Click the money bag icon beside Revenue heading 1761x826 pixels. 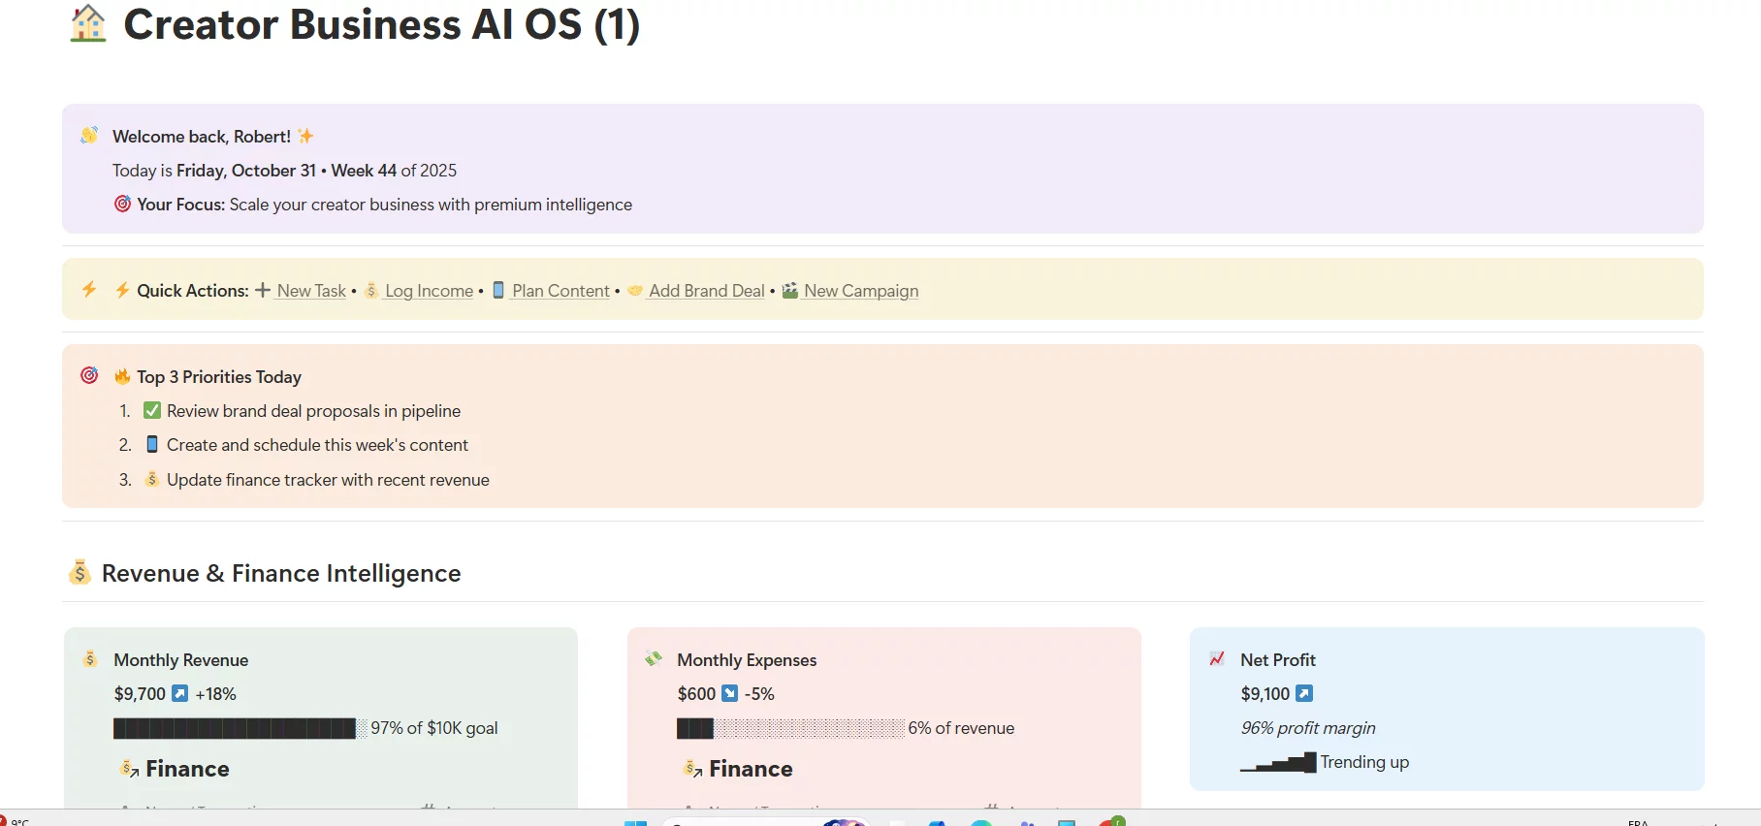click(x=80, y=572)
